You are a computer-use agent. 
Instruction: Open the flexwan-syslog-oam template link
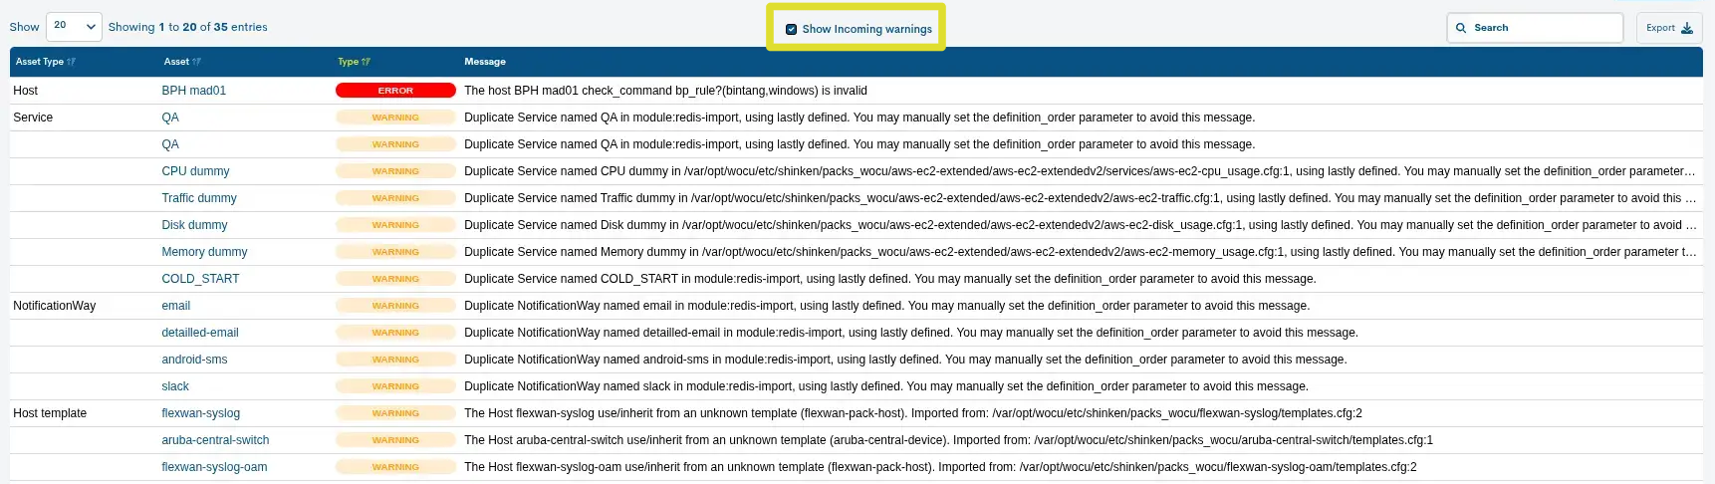[x=214, y=467]
